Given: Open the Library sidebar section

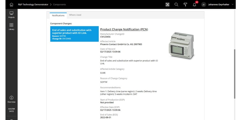Looking at the screenshot, I should click(x=11, y=27).
